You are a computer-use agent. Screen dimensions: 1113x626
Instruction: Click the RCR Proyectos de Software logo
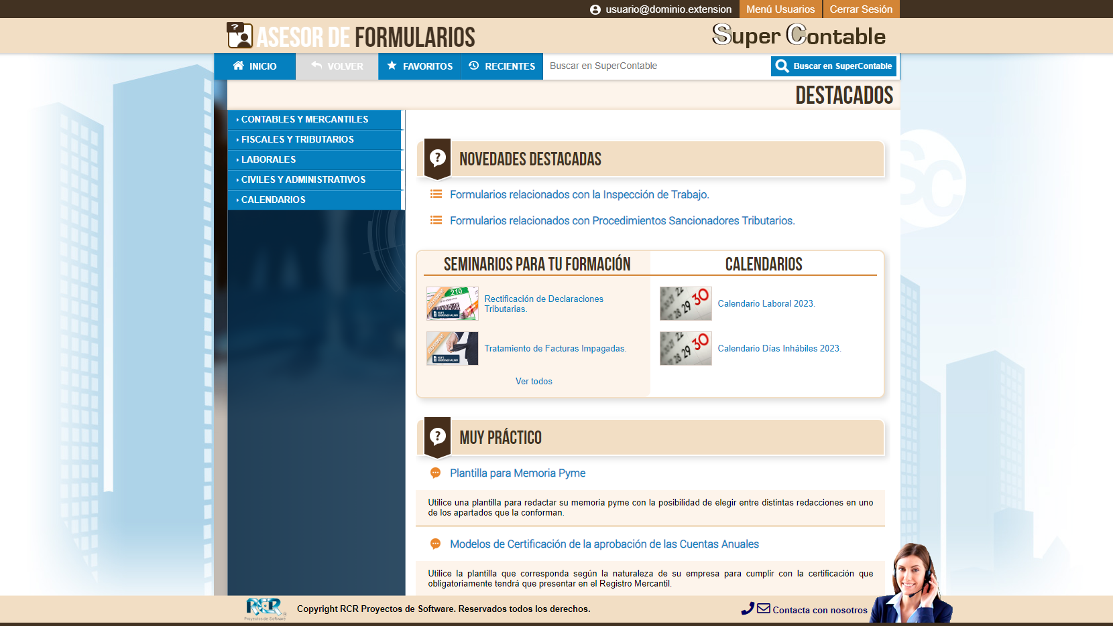point(266,609)
